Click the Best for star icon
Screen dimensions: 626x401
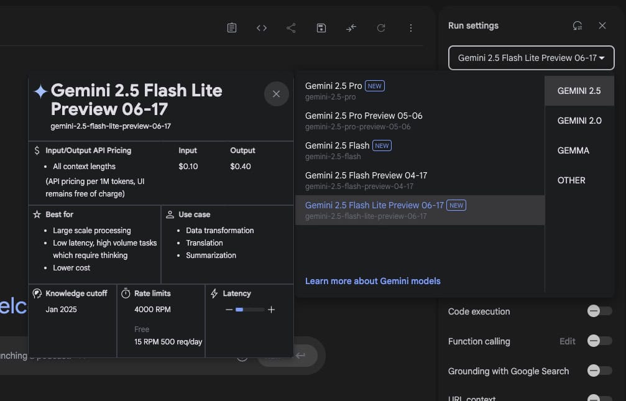click(x=37, y=214)
